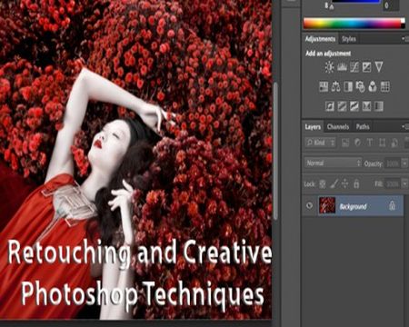Switch to the Paths tab
This screenshot has width=409, height=327.
363,127
